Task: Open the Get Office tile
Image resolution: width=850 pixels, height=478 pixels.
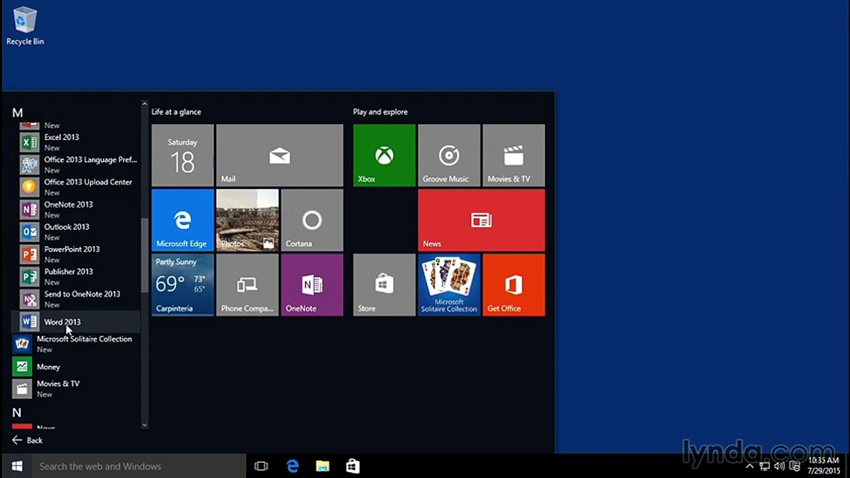Action: tap(514, 284)
